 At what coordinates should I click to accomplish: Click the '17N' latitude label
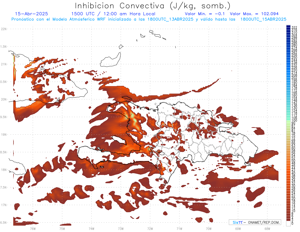pyautogui.click(x=4, y=205)
